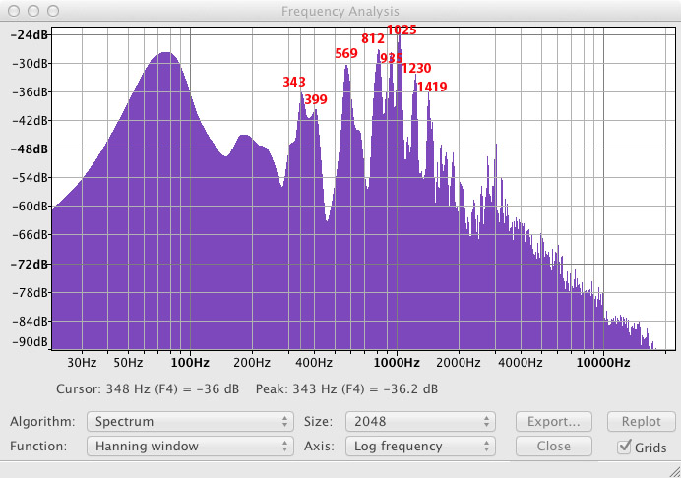Click the -36dB axis label
The height and width of the screenshot is (478, 681).
pos(30,92)
